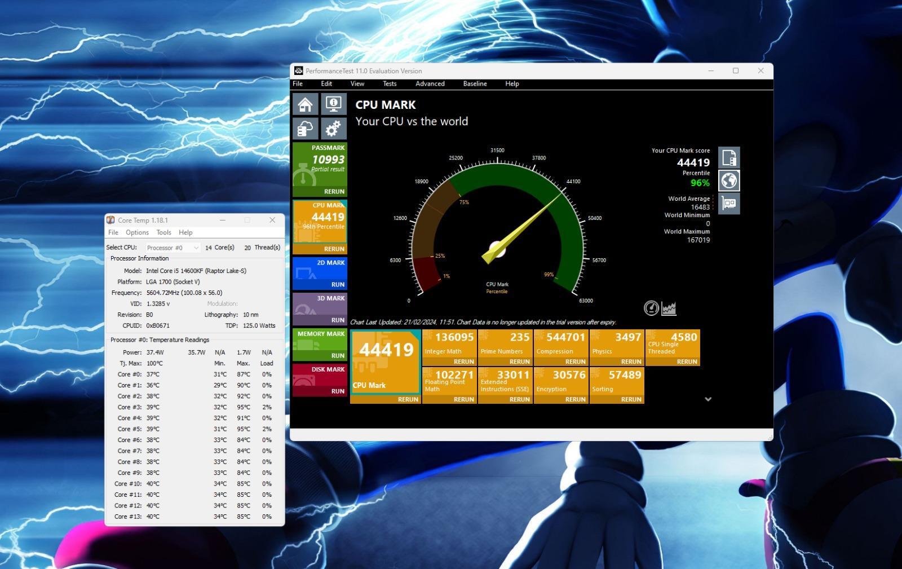The width and height of the screenshot is (902, 569).
Task: Rerun the Integer Math test
Action: (463, 361)
